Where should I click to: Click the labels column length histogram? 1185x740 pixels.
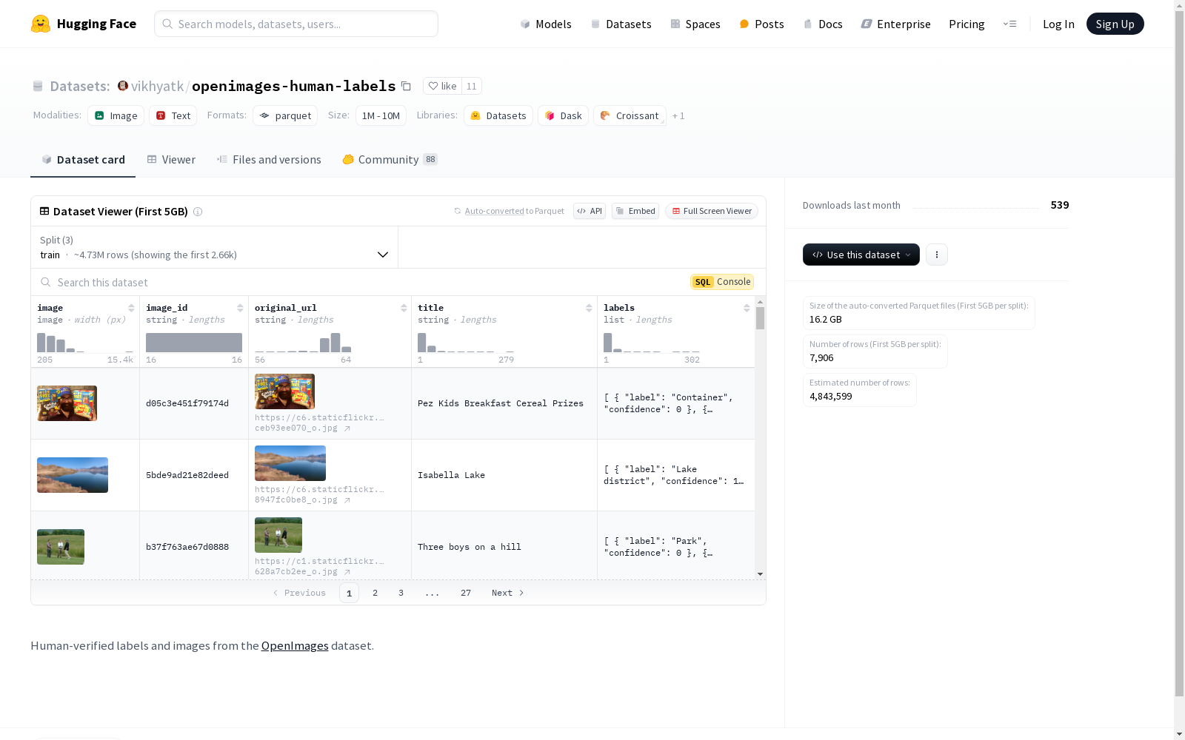652,343
